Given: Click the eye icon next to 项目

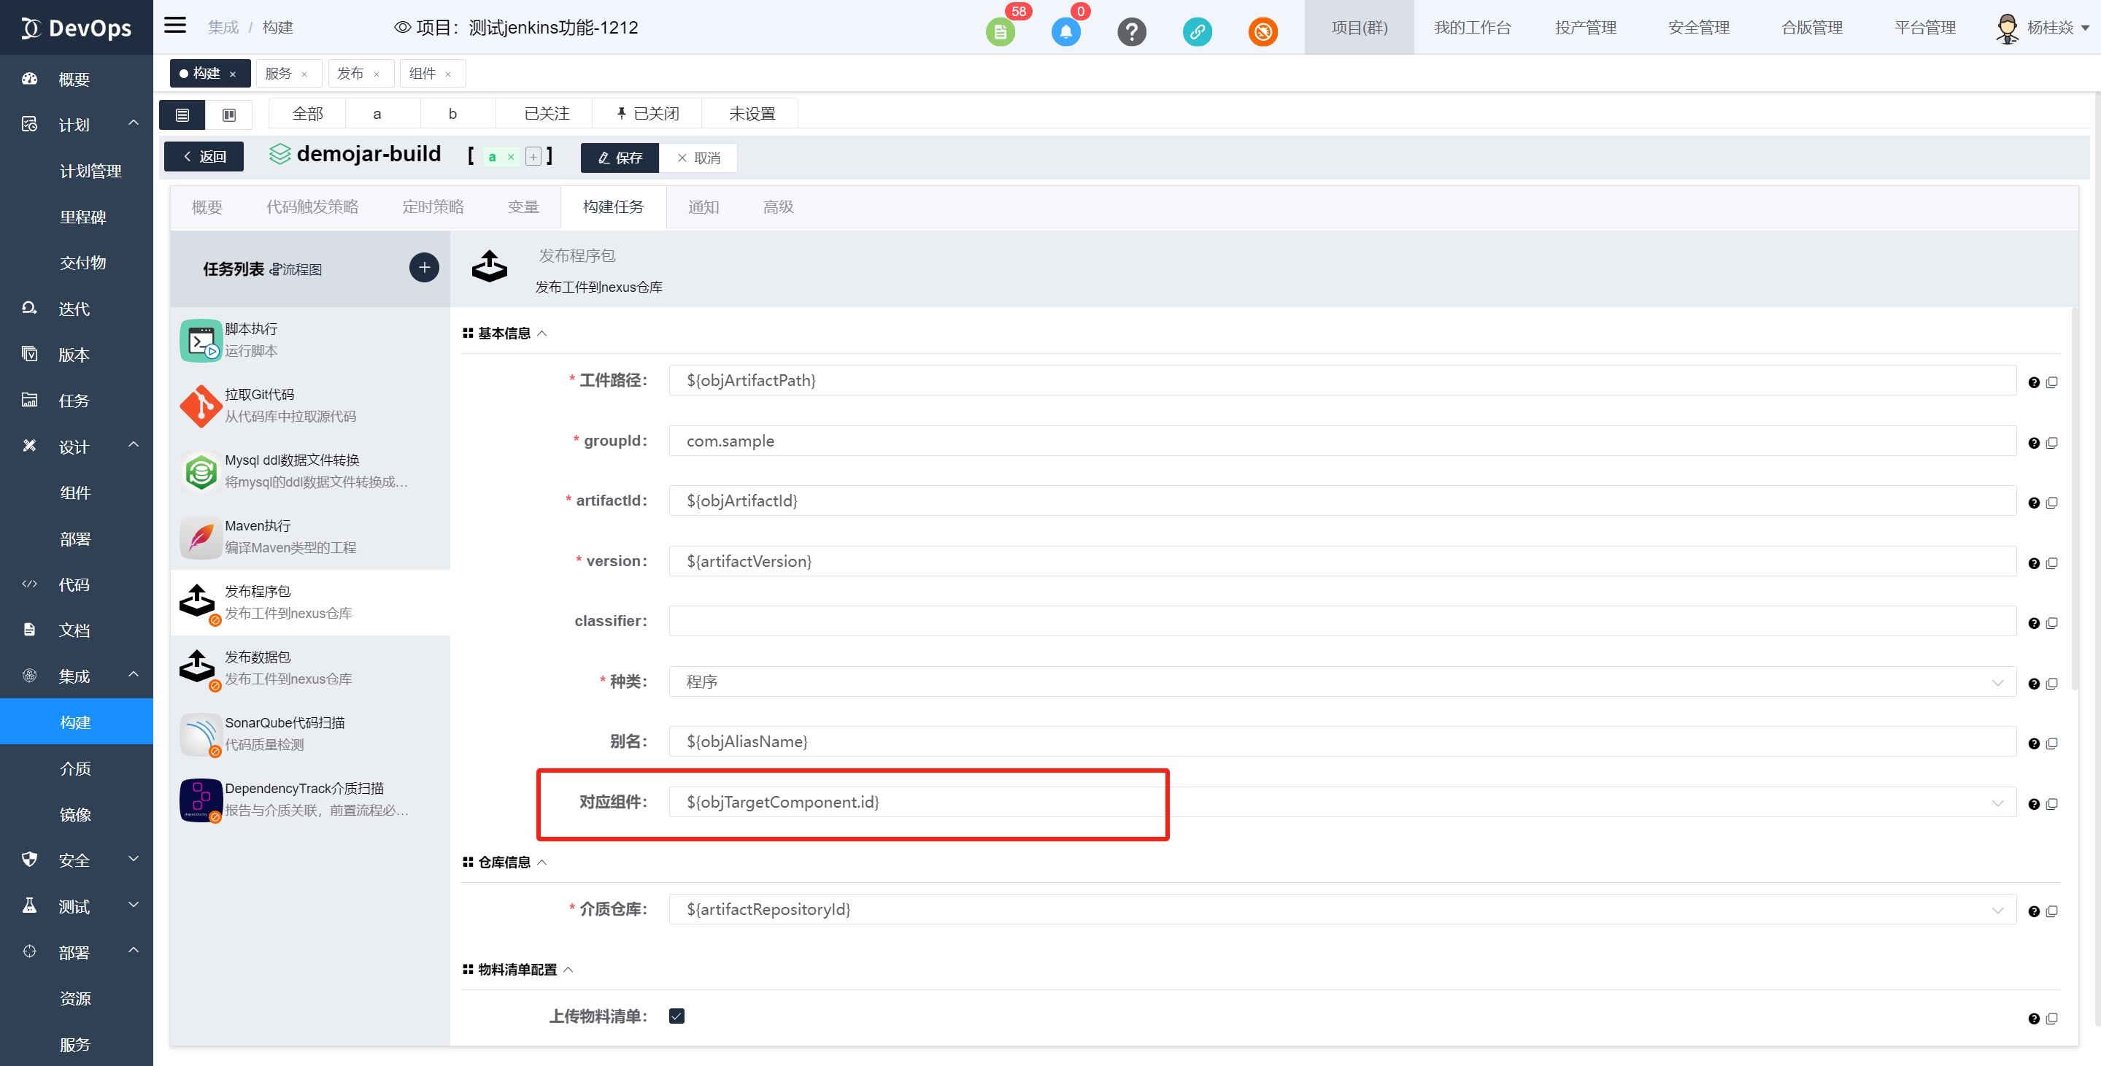Looking at the screenshot, I should click(x=402, y=28).
